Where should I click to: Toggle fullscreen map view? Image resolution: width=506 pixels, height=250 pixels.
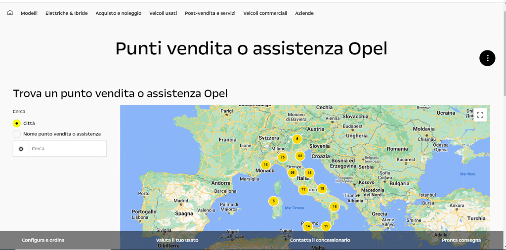coord(480,115)
